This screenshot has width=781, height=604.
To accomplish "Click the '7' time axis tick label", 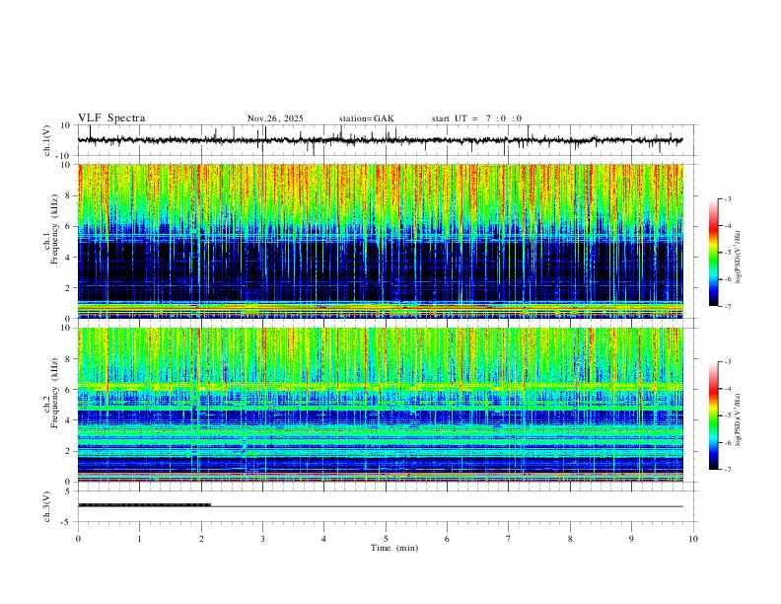I will pyautogui.click(x=509, y=539).
